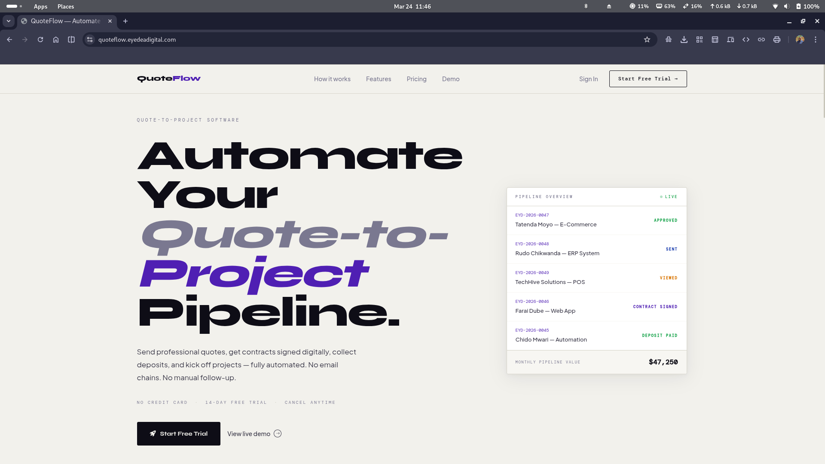Click the Sign In link
This screenshot has width=825, height=464.
[588, 79]
